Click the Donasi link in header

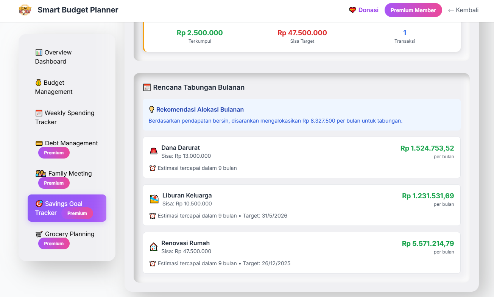[368, 10]
